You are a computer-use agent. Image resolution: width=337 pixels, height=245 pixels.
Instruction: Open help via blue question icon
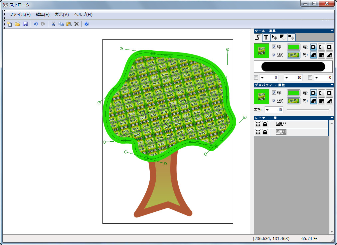86,24
